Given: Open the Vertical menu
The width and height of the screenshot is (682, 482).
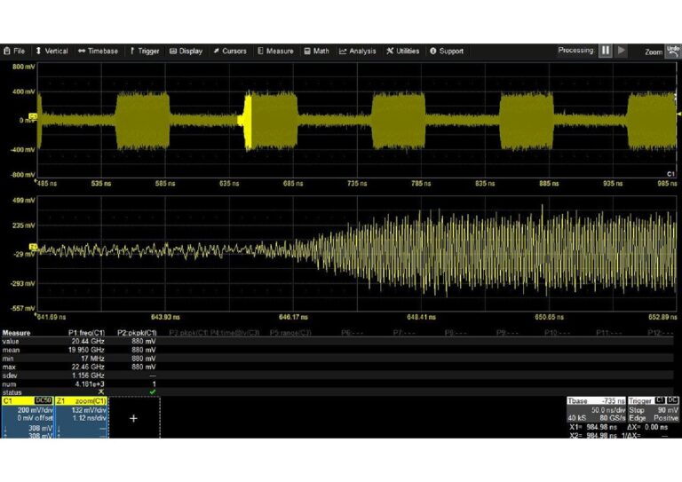Looking at the screenshot, I should (x=52, y=51).
